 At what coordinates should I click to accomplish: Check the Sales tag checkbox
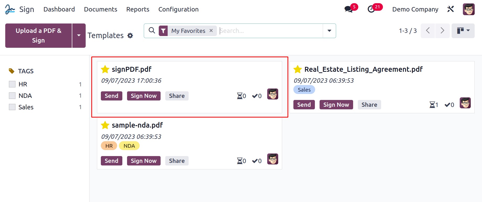pyautogui.click(x=12, y=107)
